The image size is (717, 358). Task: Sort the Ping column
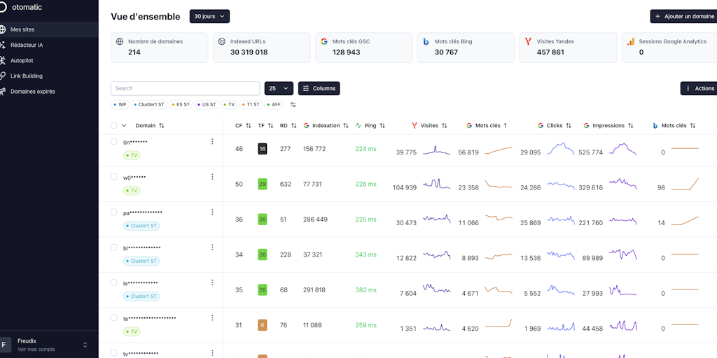pyautogui.click(x=383, y=126)
